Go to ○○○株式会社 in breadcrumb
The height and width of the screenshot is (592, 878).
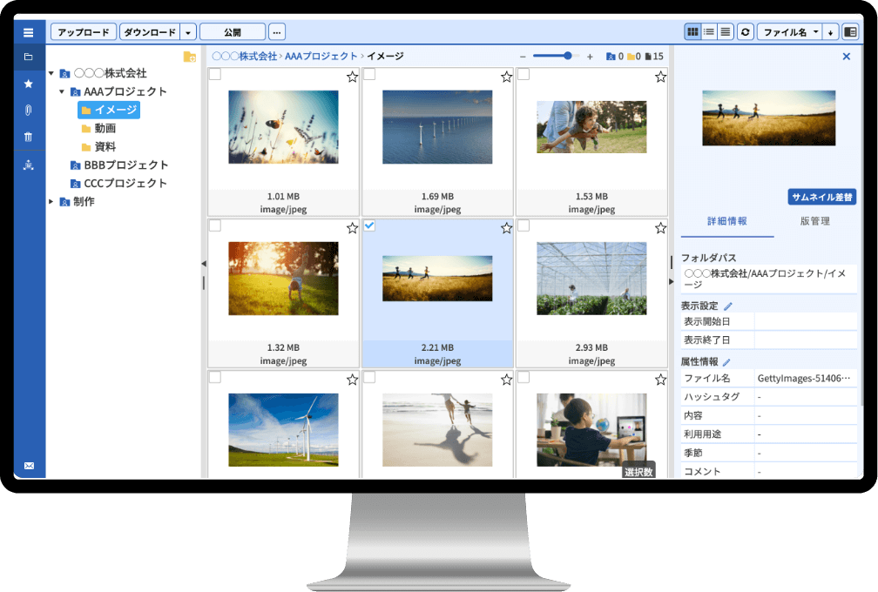pyautogui.click(x=245, y=57)
